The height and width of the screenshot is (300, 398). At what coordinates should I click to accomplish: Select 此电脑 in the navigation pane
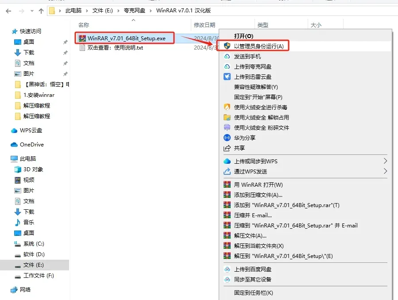tap(28, 159)
